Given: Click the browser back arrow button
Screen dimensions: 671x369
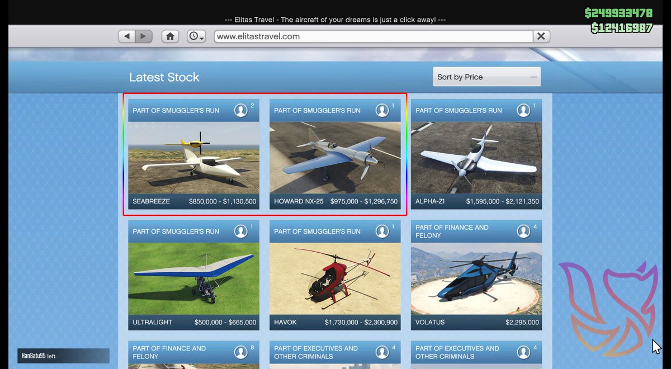Looking at the screenshot, I should click(x=127, y=36).
